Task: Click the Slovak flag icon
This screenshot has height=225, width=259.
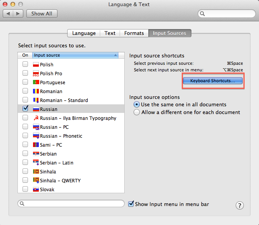Action: click(x=36, y=189)
